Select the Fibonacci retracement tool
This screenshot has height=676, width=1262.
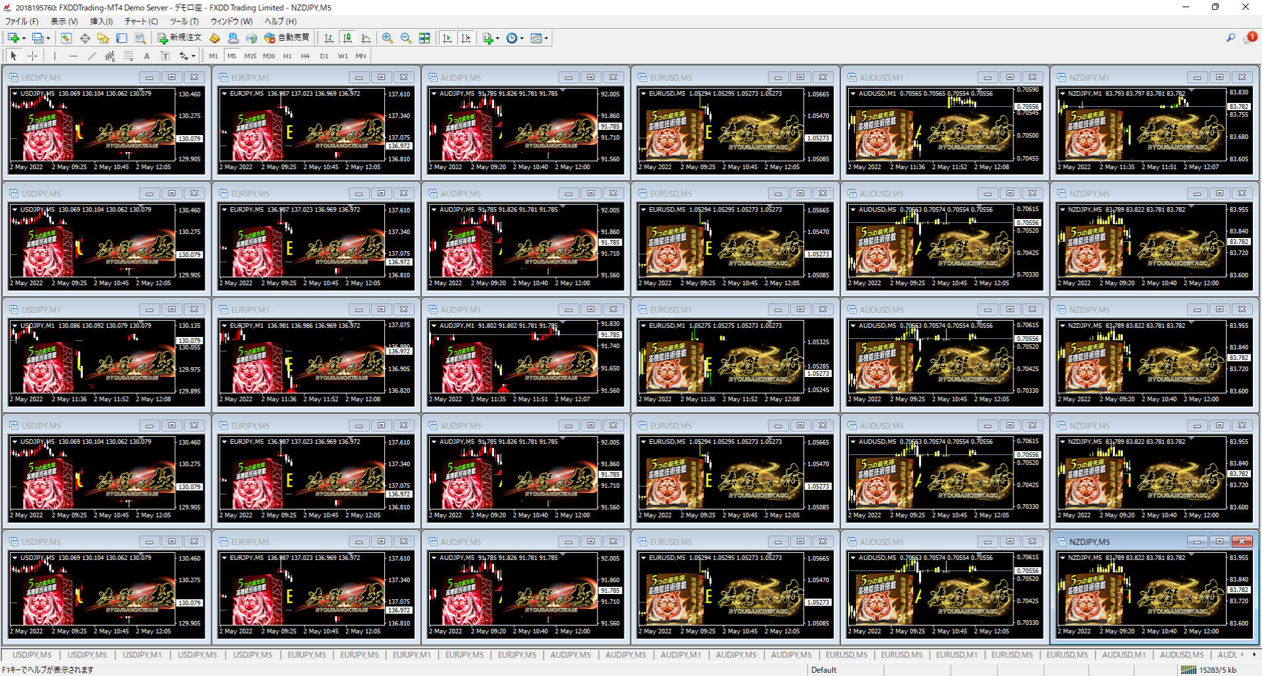pyautogui.click(x=129, y=56)
